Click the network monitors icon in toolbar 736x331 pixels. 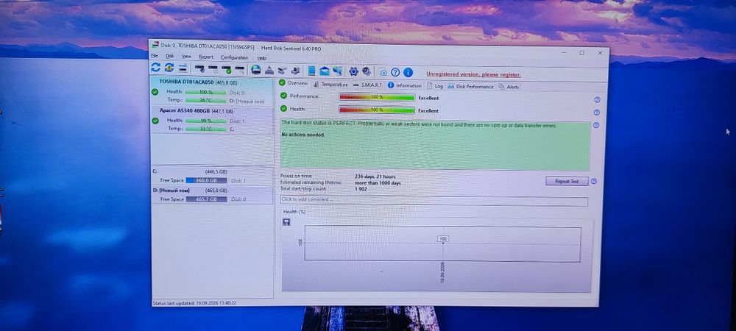tap(338, 71)
